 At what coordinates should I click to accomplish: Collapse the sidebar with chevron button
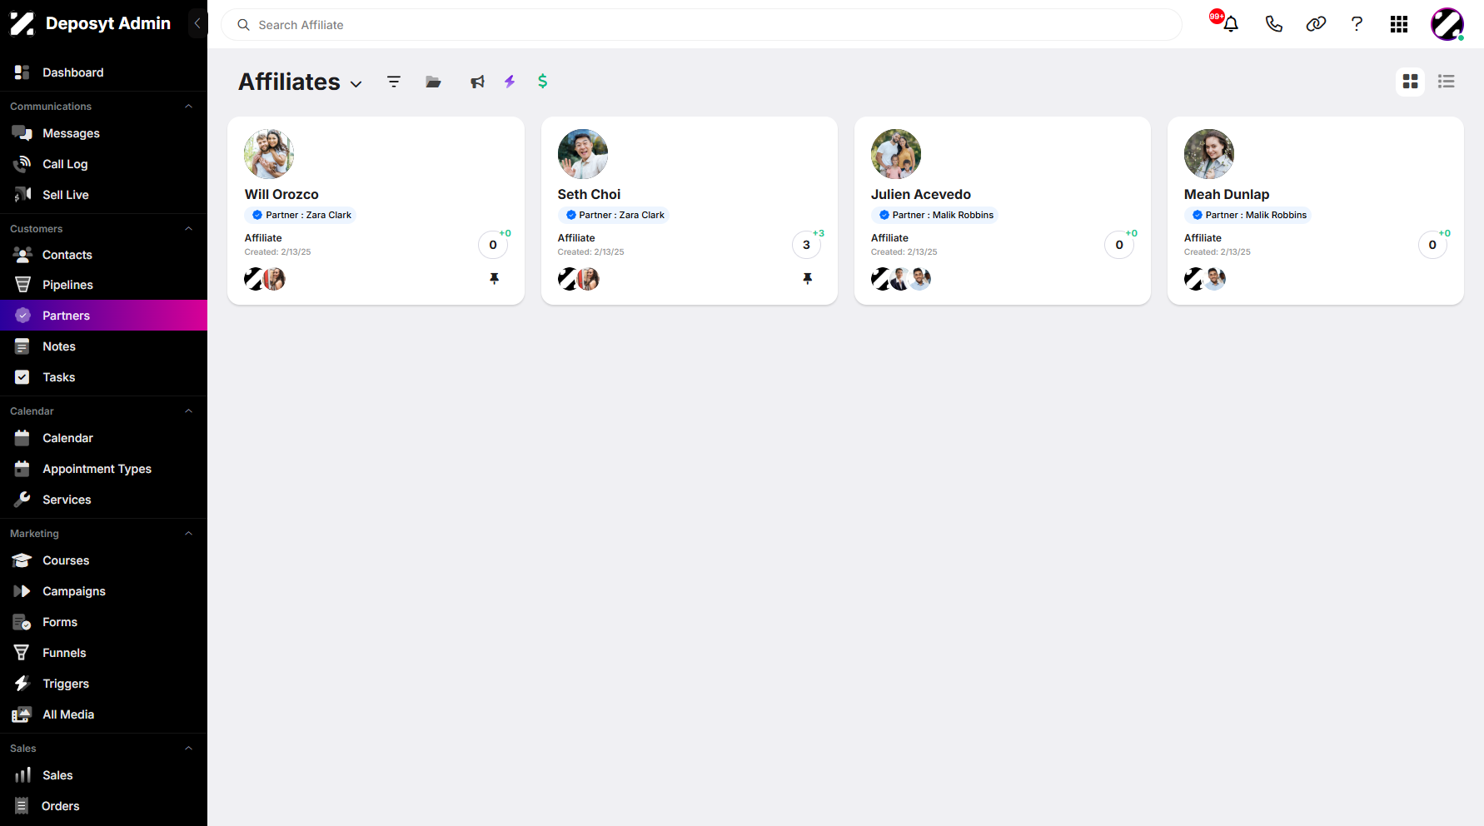[197, 23]
